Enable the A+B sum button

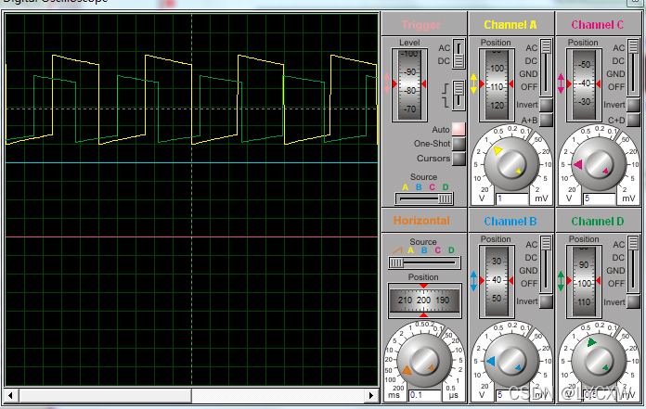tap(546, 120)
